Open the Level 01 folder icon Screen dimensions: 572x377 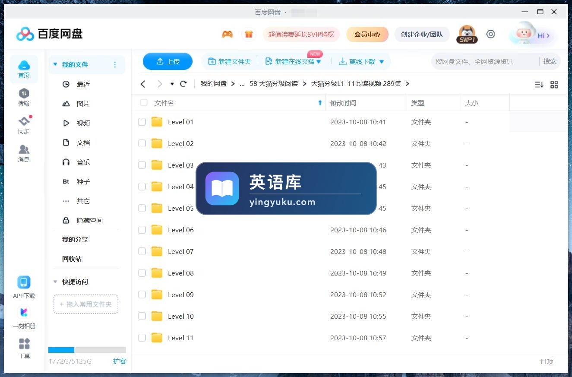point(157,122)
